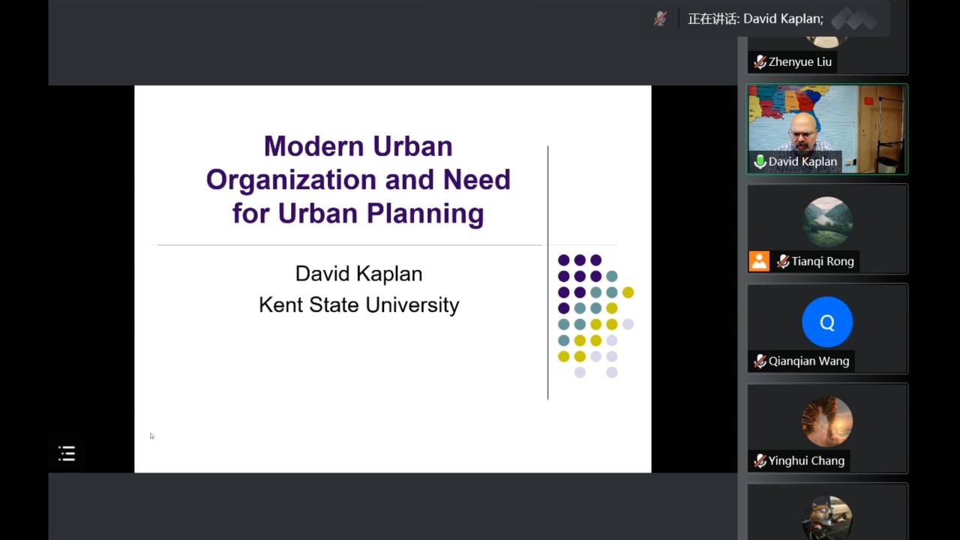Click the colored dot pattern on slide

pos(595,316)
